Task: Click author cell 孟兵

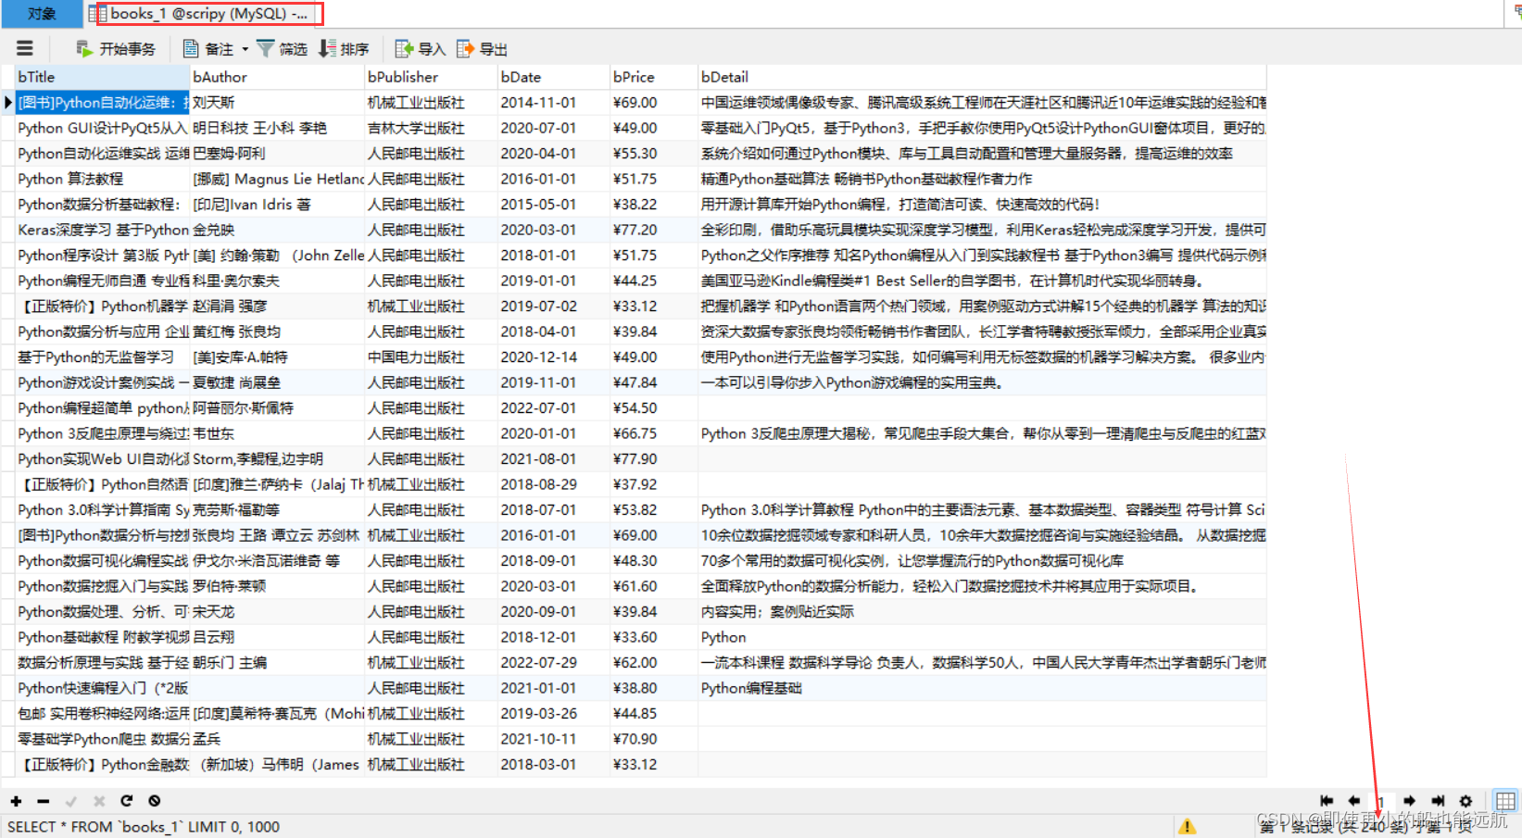Action: click(277, 739)
